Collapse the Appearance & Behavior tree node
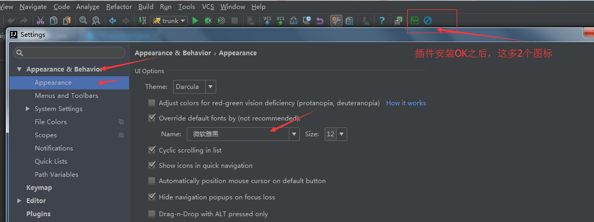594x222 pixels. [x=19, y=69]
